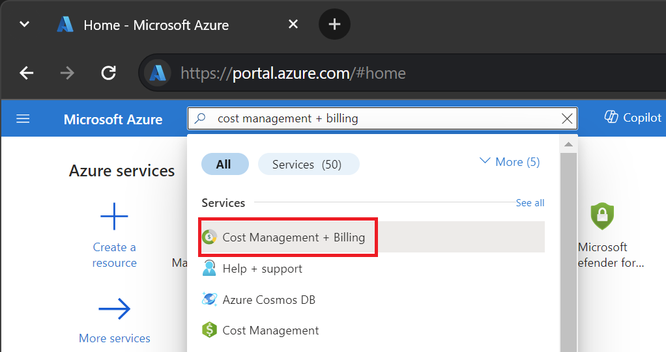The height and width of the screenshot is (352, 666).
Task: Close the Home - Microsoft Azure tab
Action: click(x=293, y=24)
